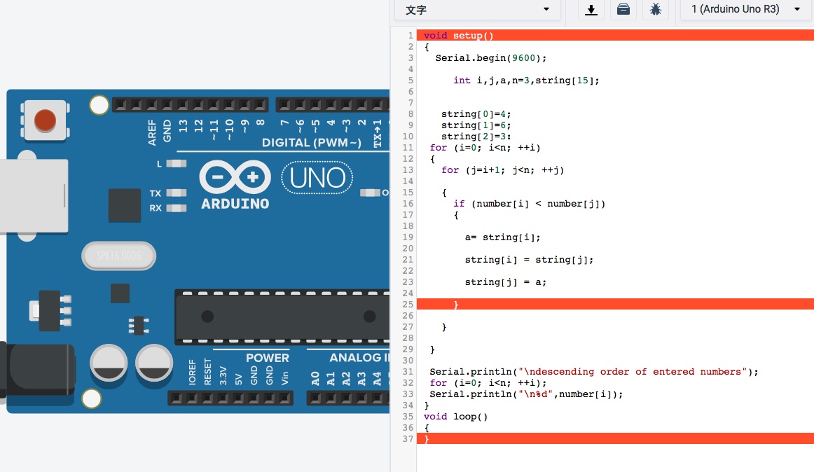
Task: Open the 文字 editor mode dropdown
Action: [477, 10]
